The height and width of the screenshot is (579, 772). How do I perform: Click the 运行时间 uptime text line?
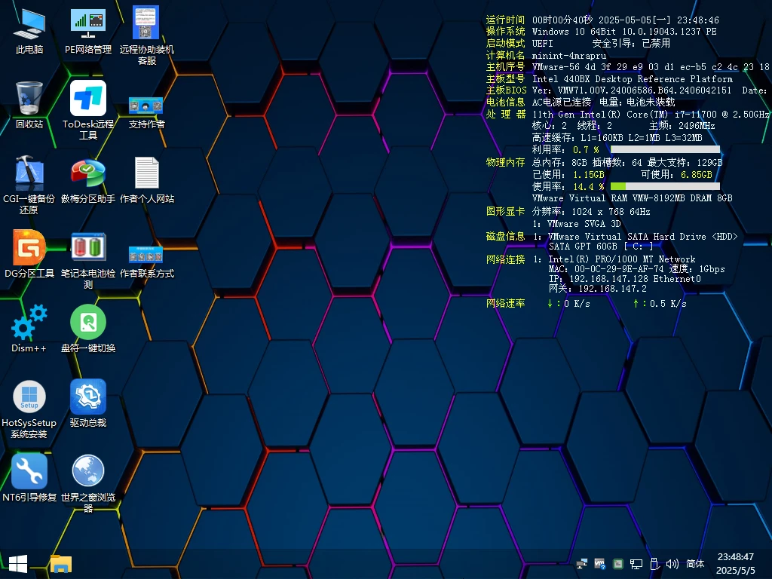pos(602,20)
